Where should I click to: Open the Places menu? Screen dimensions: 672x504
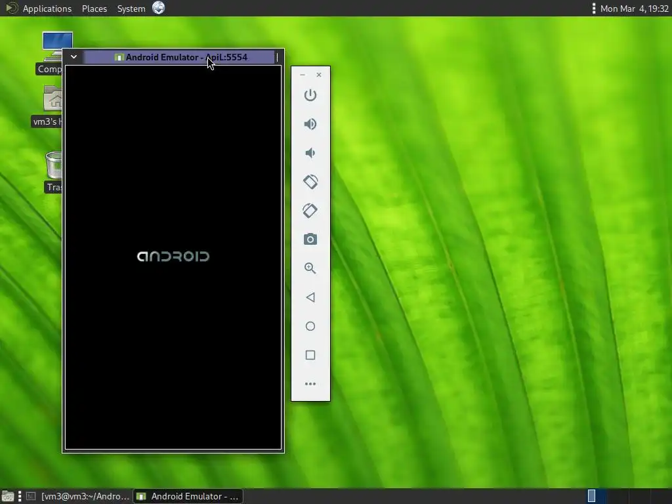[94, 9]
